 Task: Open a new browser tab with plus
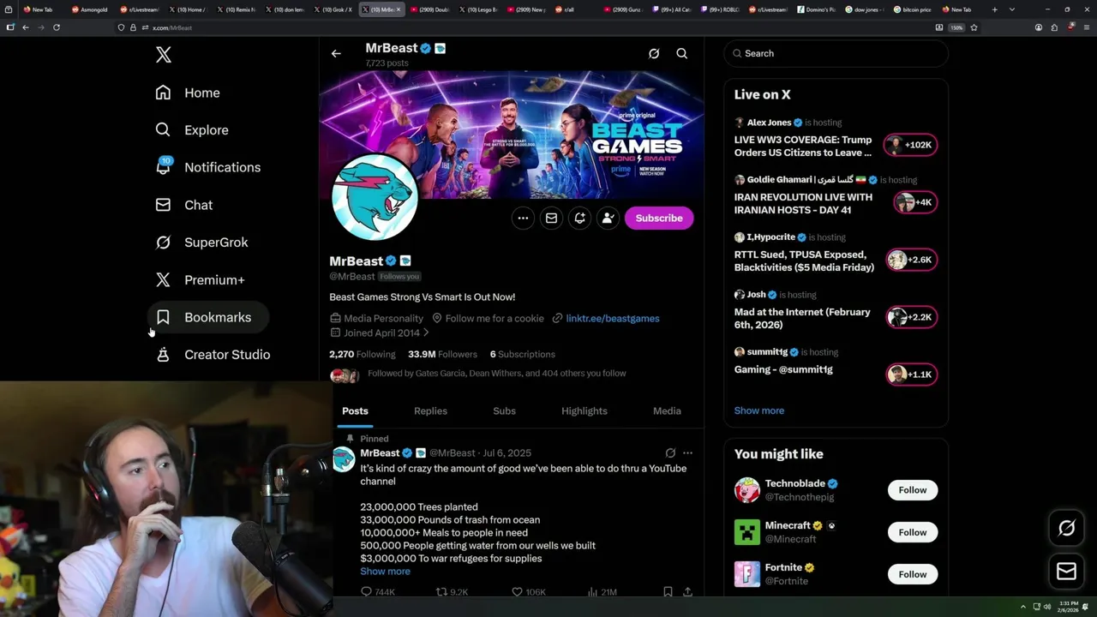click(x=994, y=9)
